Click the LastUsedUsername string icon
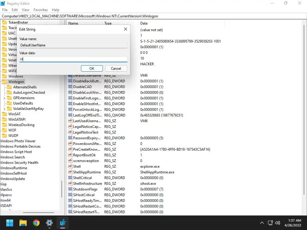 (70, 121)
